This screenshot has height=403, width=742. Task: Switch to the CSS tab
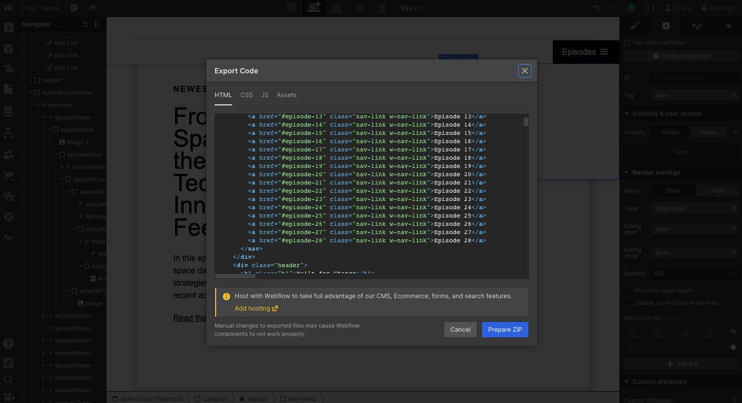tap(247, 95)
